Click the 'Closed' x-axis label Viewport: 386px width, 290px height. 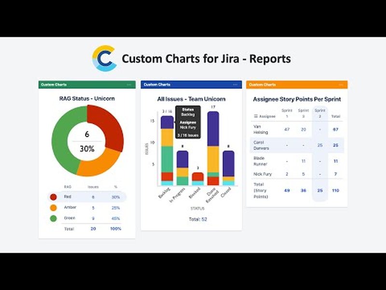point(226,192)
